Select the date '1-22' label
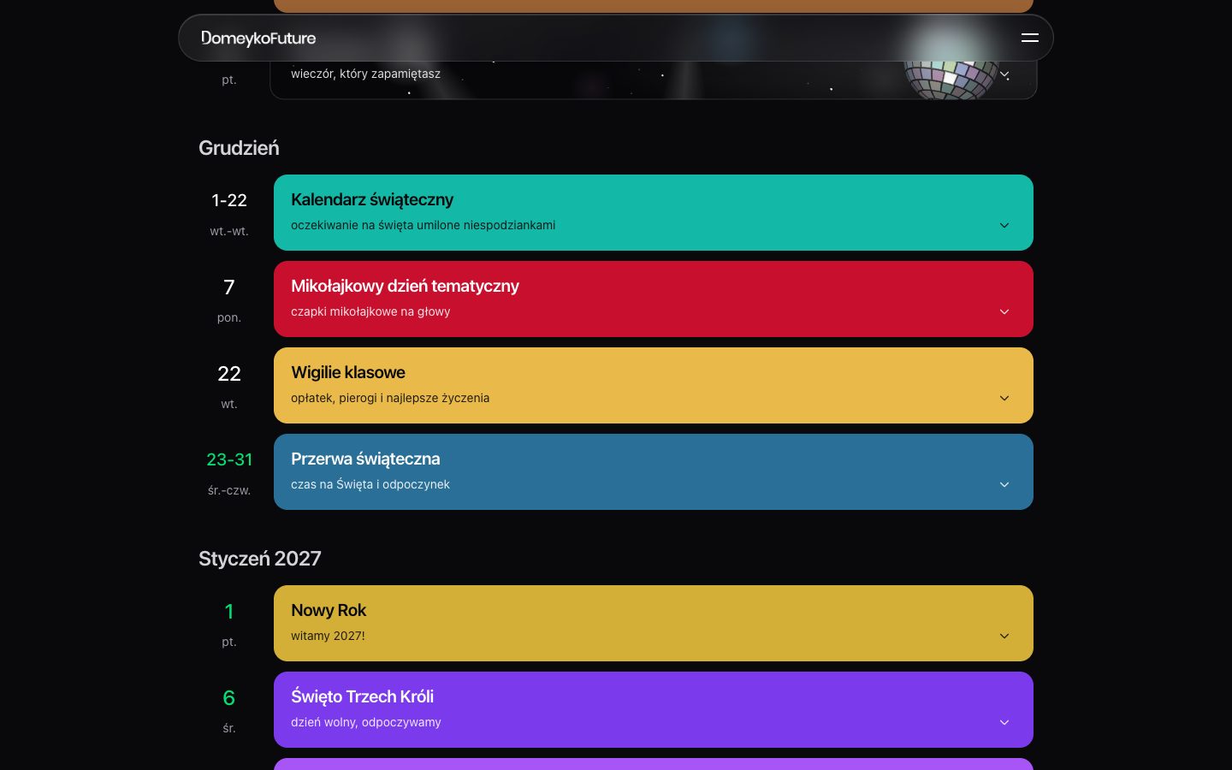 (229, 200)
